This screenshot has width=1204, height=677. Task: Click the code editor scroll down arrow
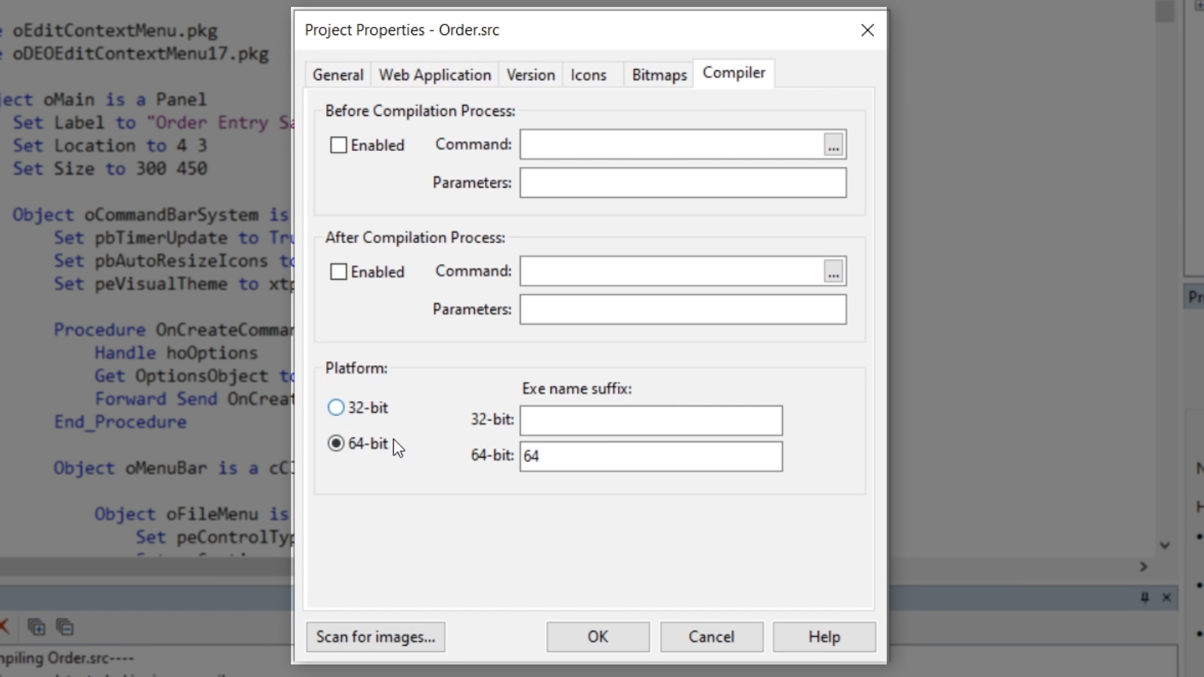(1164, 545)
